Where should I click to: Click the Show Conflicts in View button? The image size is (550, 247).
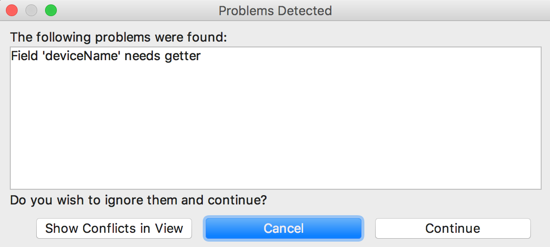pos(114,228)
